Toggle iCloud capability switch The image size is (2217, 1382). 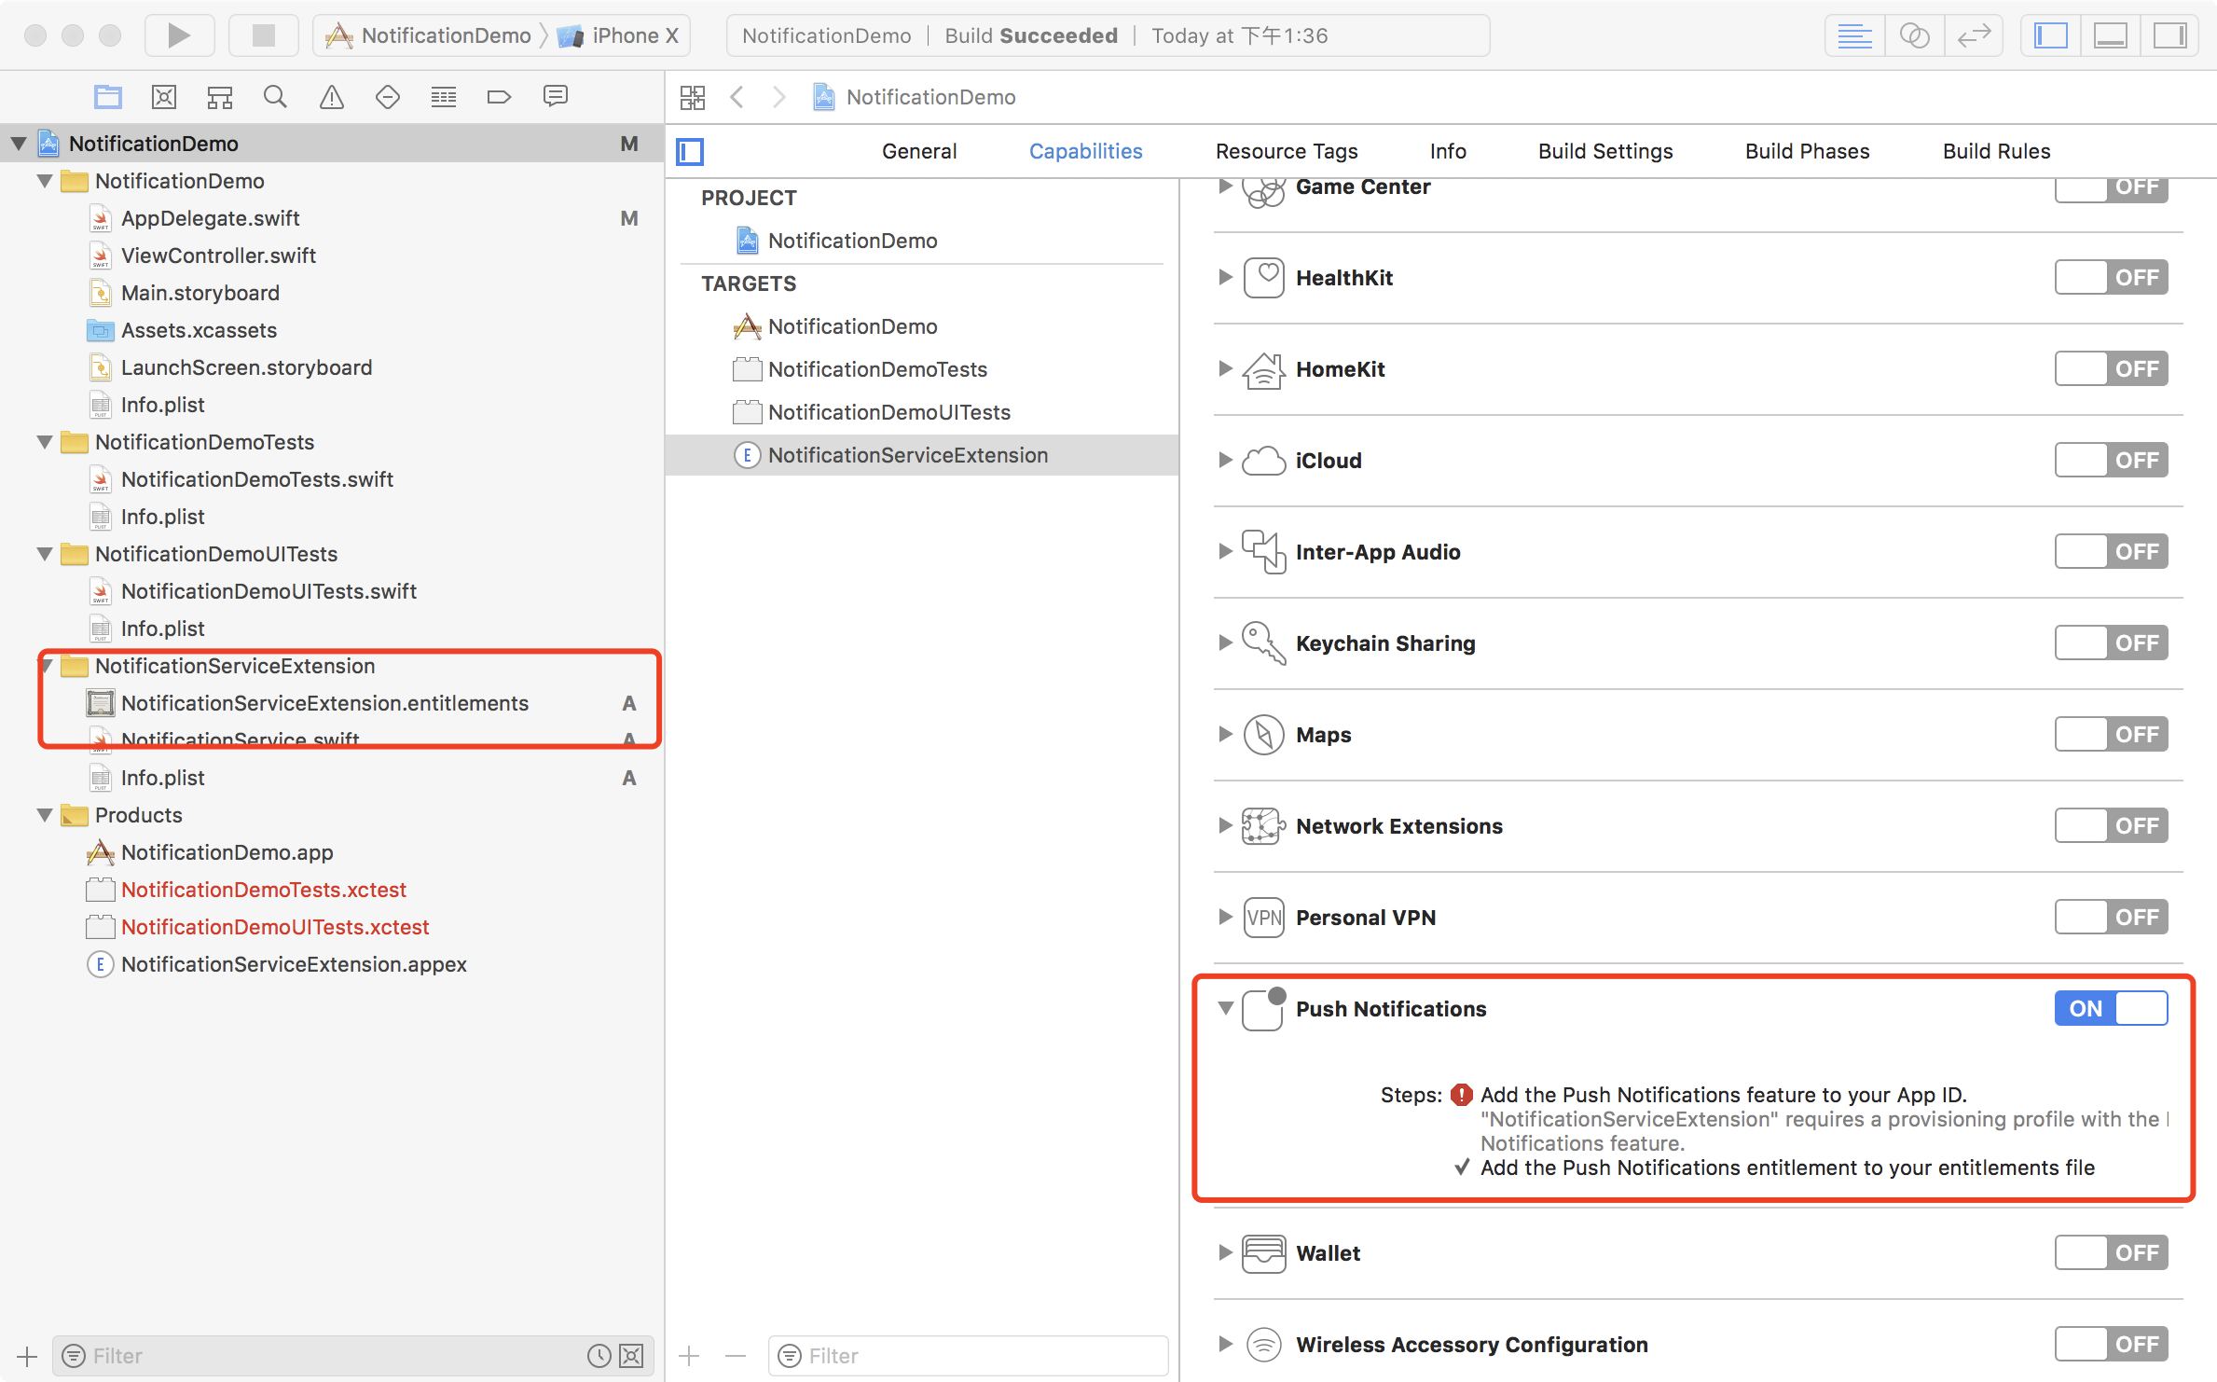[x=2111, y=460]
